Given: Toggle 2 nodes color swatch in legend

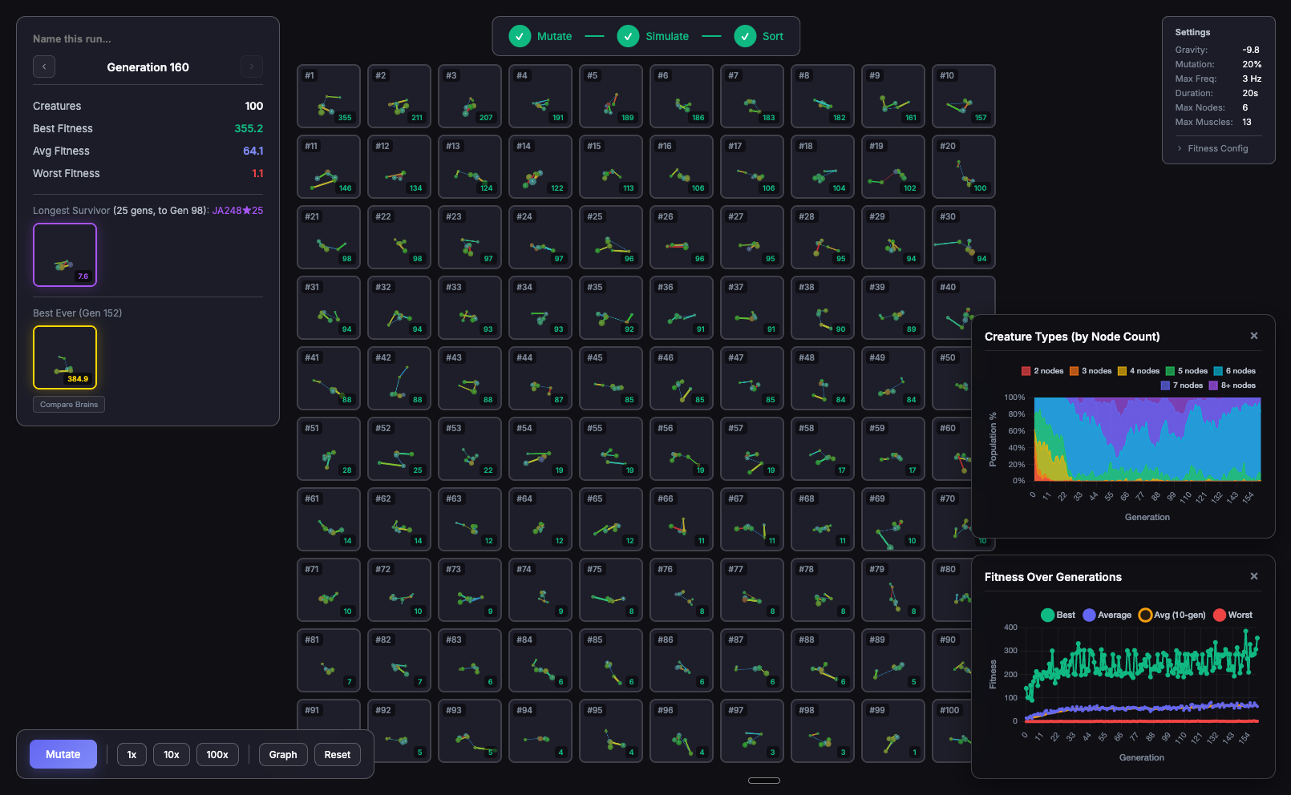Looking at the screenshot, I should 1026,371.
